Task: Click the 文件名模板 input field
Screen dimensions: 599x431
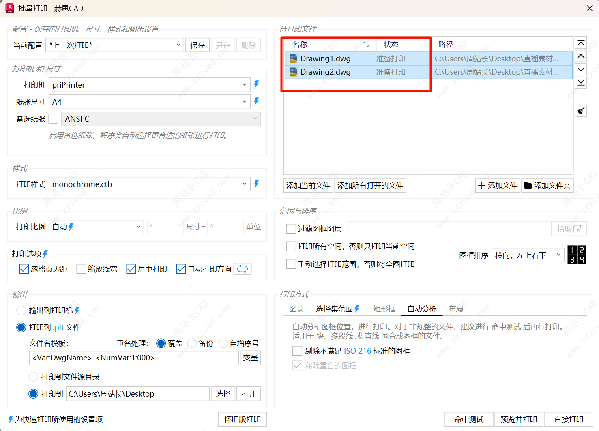Action: [x=134, y=358]
